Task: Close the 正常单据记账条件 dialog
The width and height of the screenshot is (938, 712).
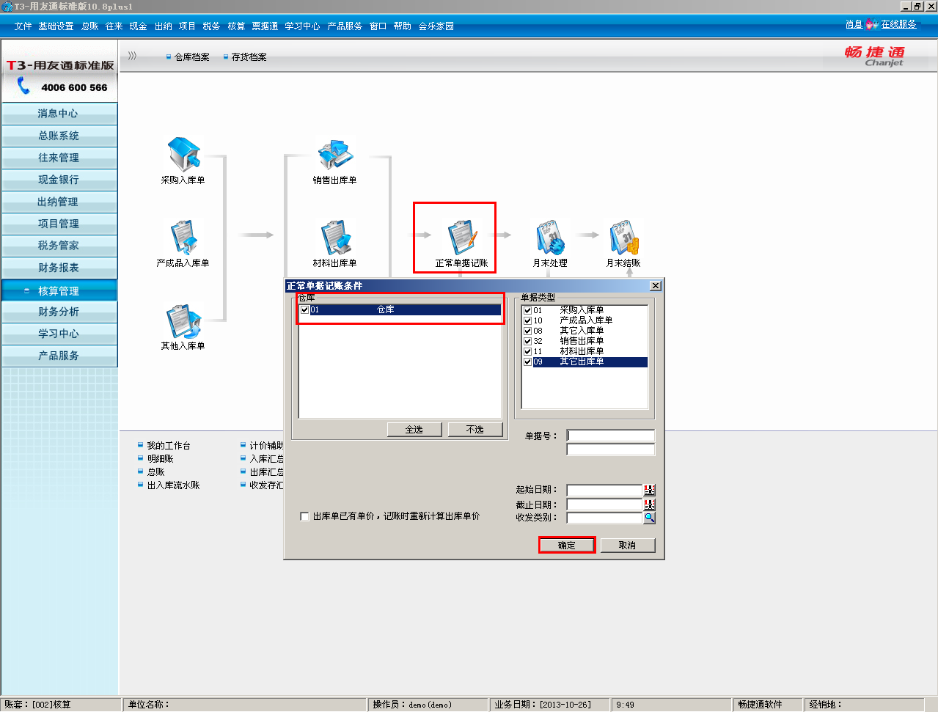Action: pos(656,286)
